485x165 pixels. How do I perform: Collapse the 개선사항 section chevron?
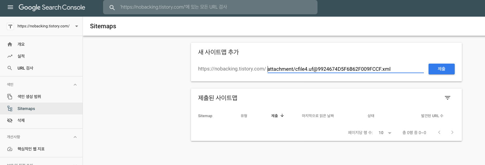pos(75,137)
